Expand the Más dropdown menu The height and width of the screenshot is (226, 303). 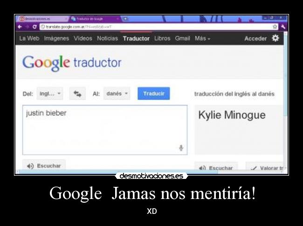202,38
